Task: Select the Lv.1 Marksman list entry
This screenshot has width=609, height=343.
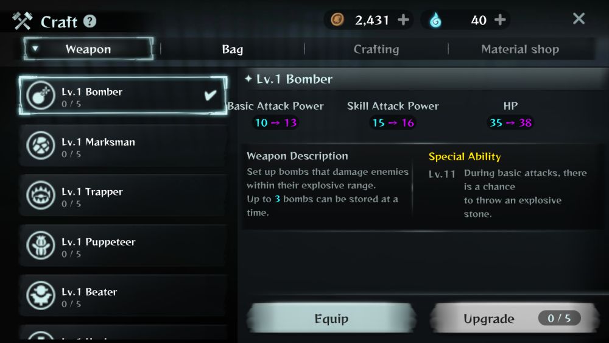Action: pyautogui.click(x=123, y=145)
